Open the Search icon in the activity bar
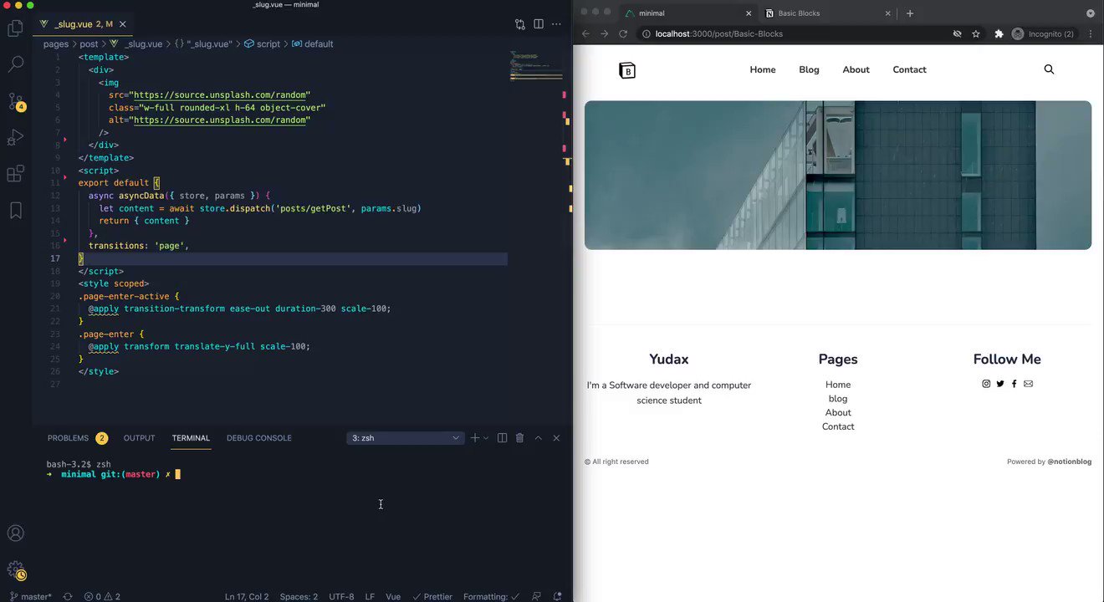 click(x=15, y=63)
